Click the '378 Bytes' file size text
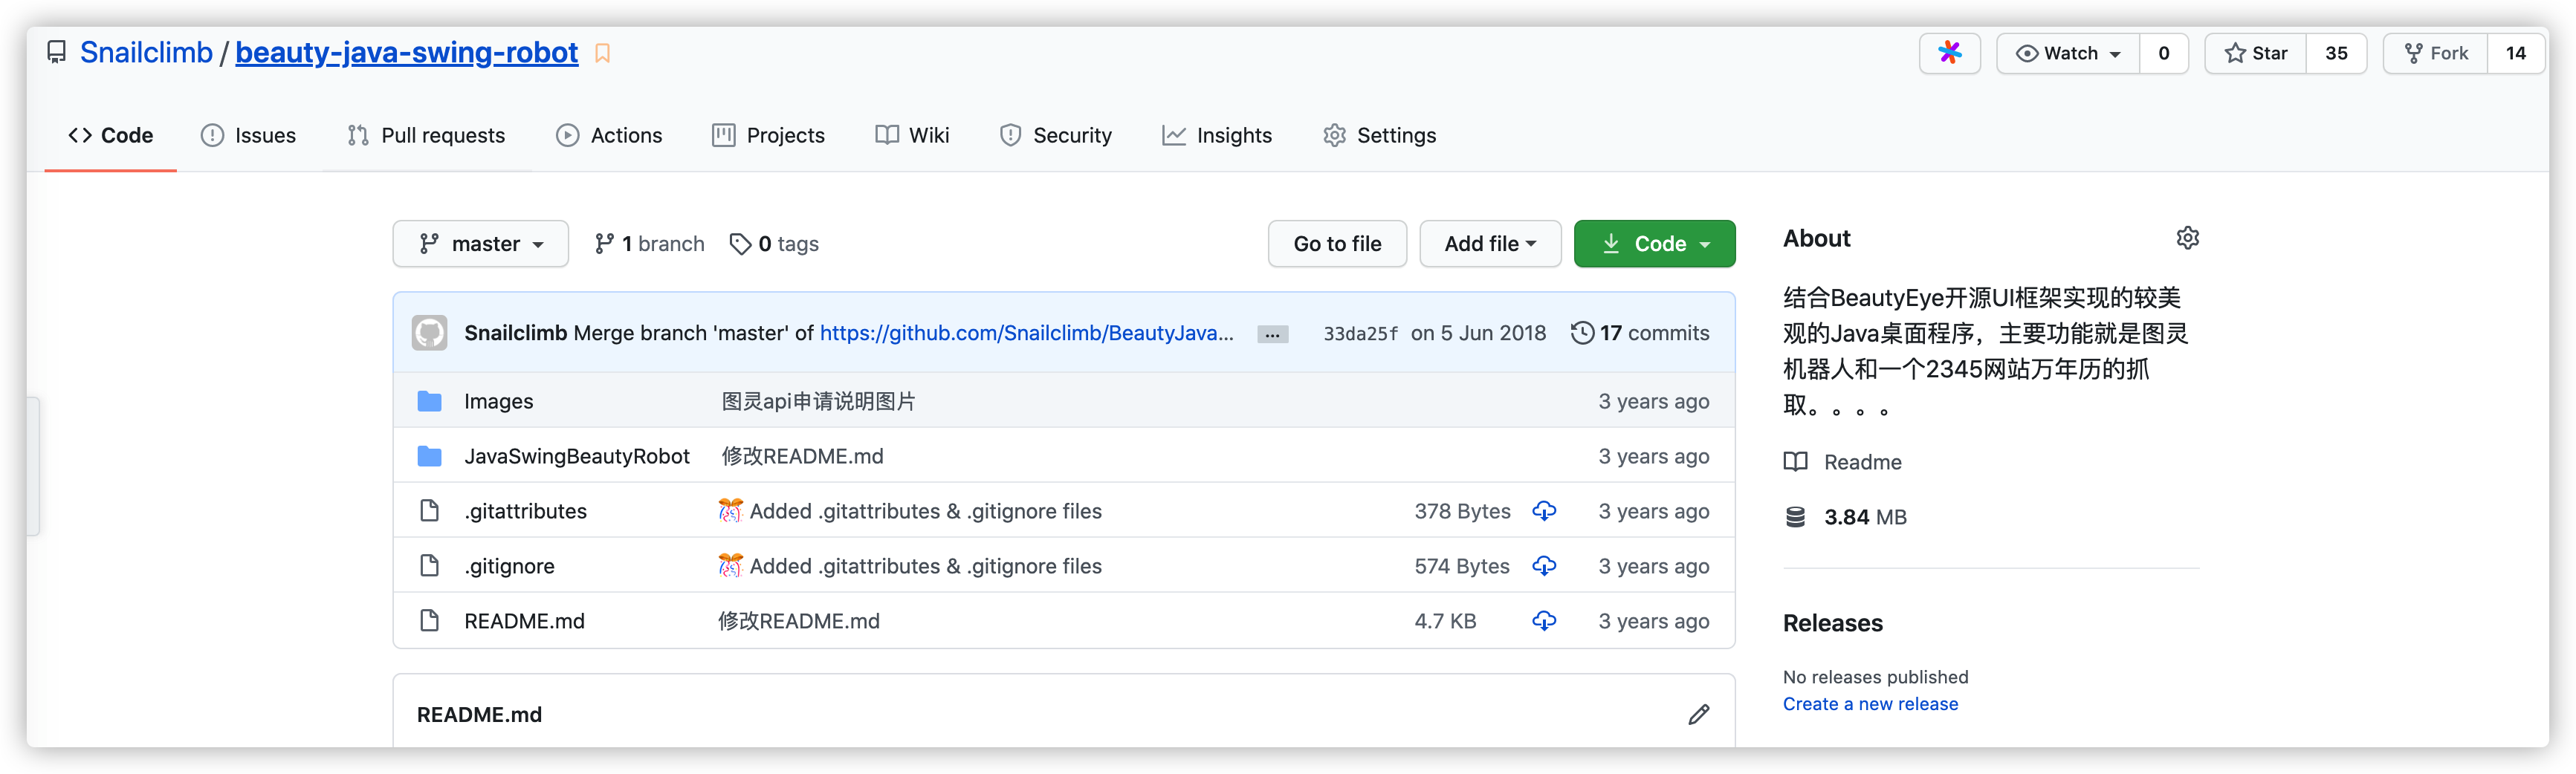The image size is (2576, 774). pyautogui.click(x=1462, y=511)
